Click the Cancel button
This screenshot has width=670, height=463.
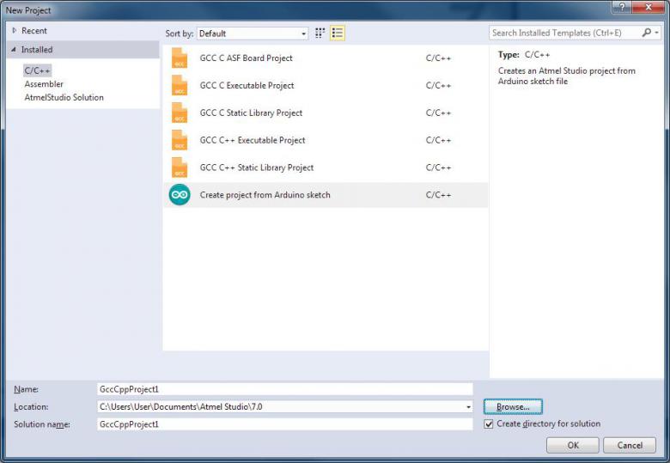pyautogui.click(x=630, y=446)
